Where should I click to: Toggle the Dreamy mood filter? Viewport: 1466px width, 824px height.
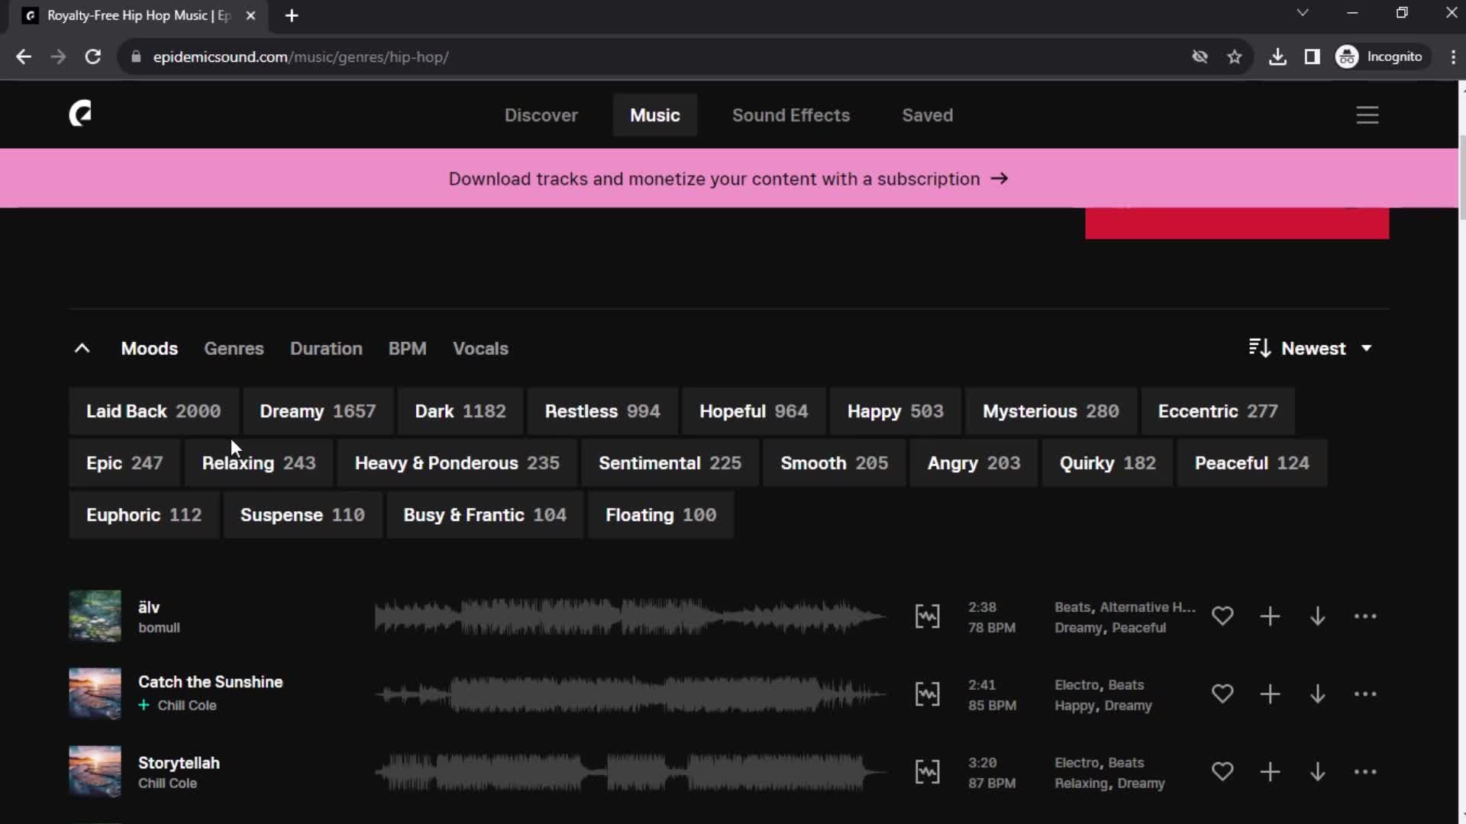coord(318,411)
